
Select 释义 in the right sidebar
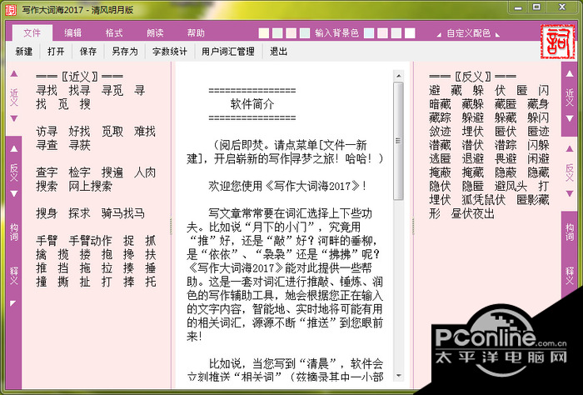point(570,275)
